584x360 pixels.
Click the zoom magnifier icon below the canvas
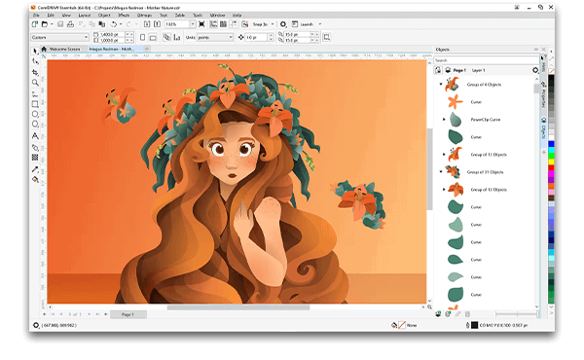point(429,307)
